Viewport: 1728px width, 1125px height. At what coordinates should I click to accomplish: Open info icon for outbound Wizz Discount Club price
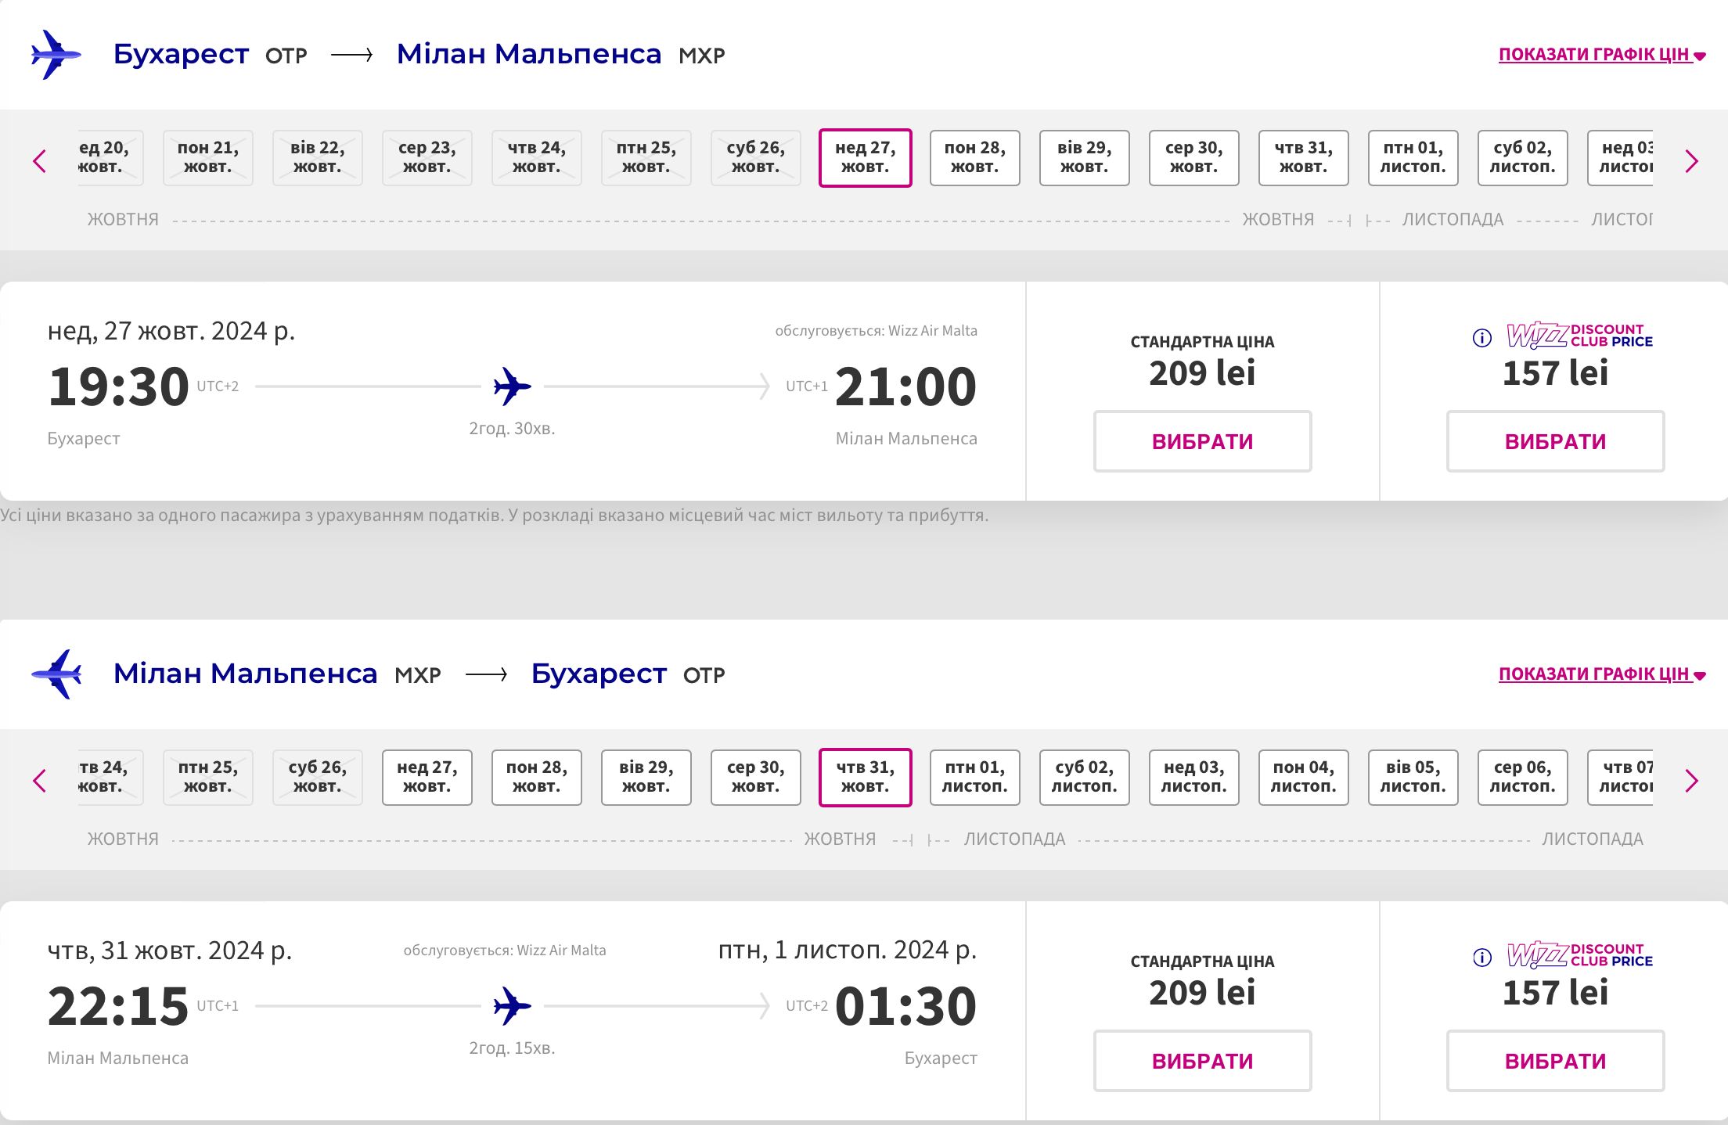(1481, 338)
